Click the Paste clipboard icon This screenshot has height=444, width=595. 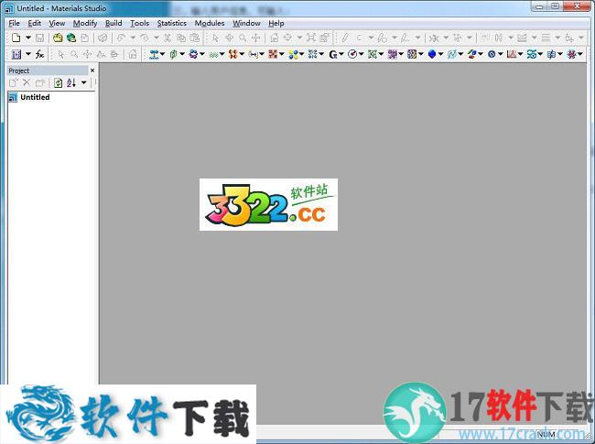coord(194,38)
